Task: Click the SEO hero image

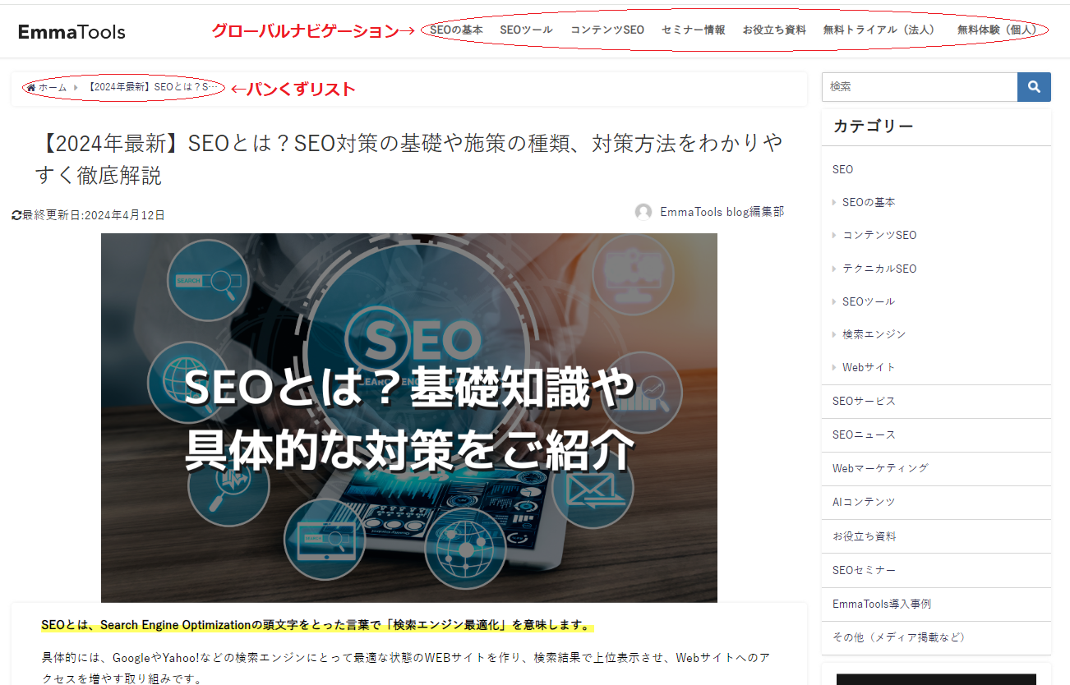Action: pos(408,417)
